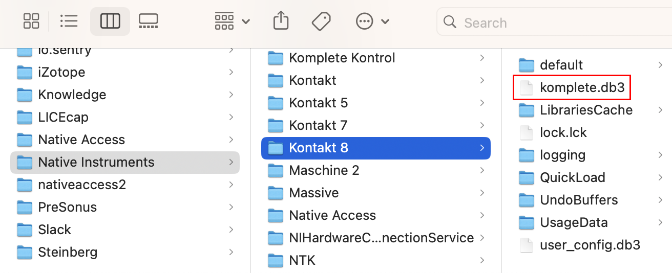Open the more actions ellipsis menu
Screen dimensions: 672x273
pyautogui.click(x=372, y=21)
